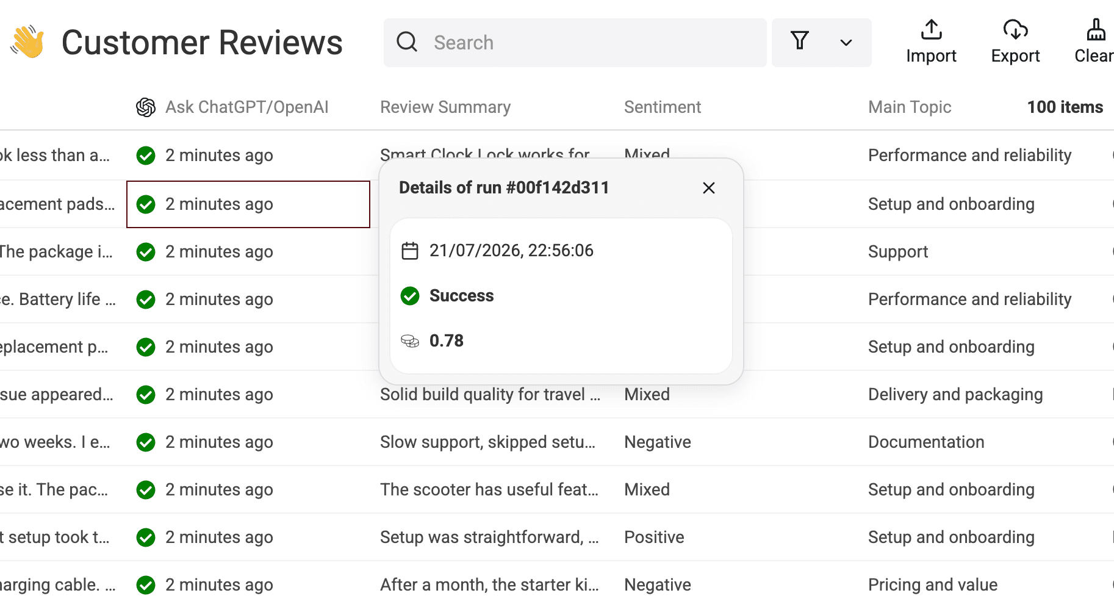Screen dimensions: 1114x604
Task: Click status check icon in 'wo weeks. I e...' row
Action: pos(146,442)
